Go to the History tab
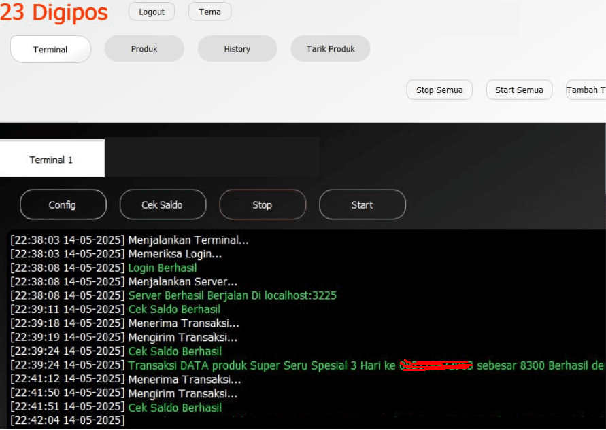Screen dimensions: 606x430 click(x=237, y=49)
